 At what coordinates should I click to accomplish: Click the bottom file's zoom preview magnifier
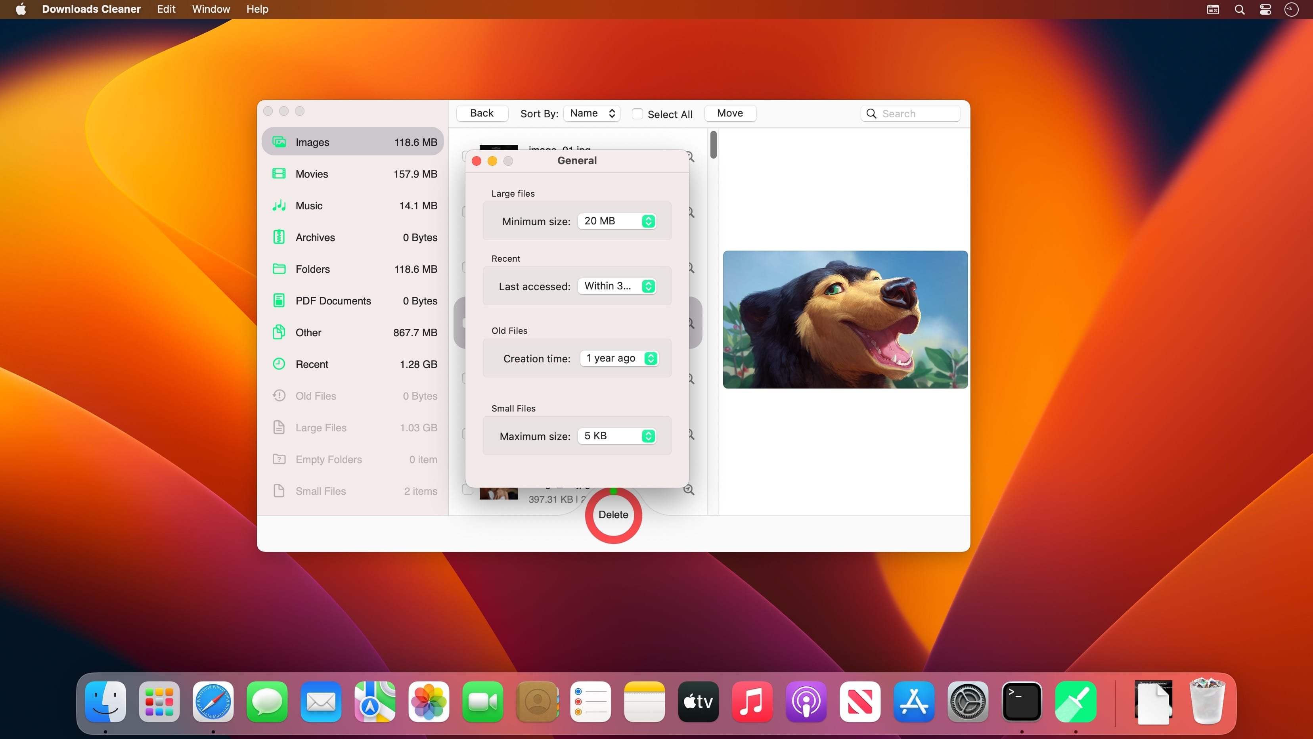click(689, 490)
